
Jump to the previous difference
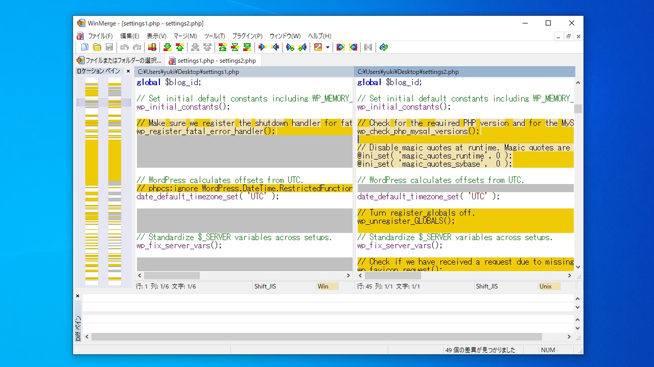pos(180,47)
